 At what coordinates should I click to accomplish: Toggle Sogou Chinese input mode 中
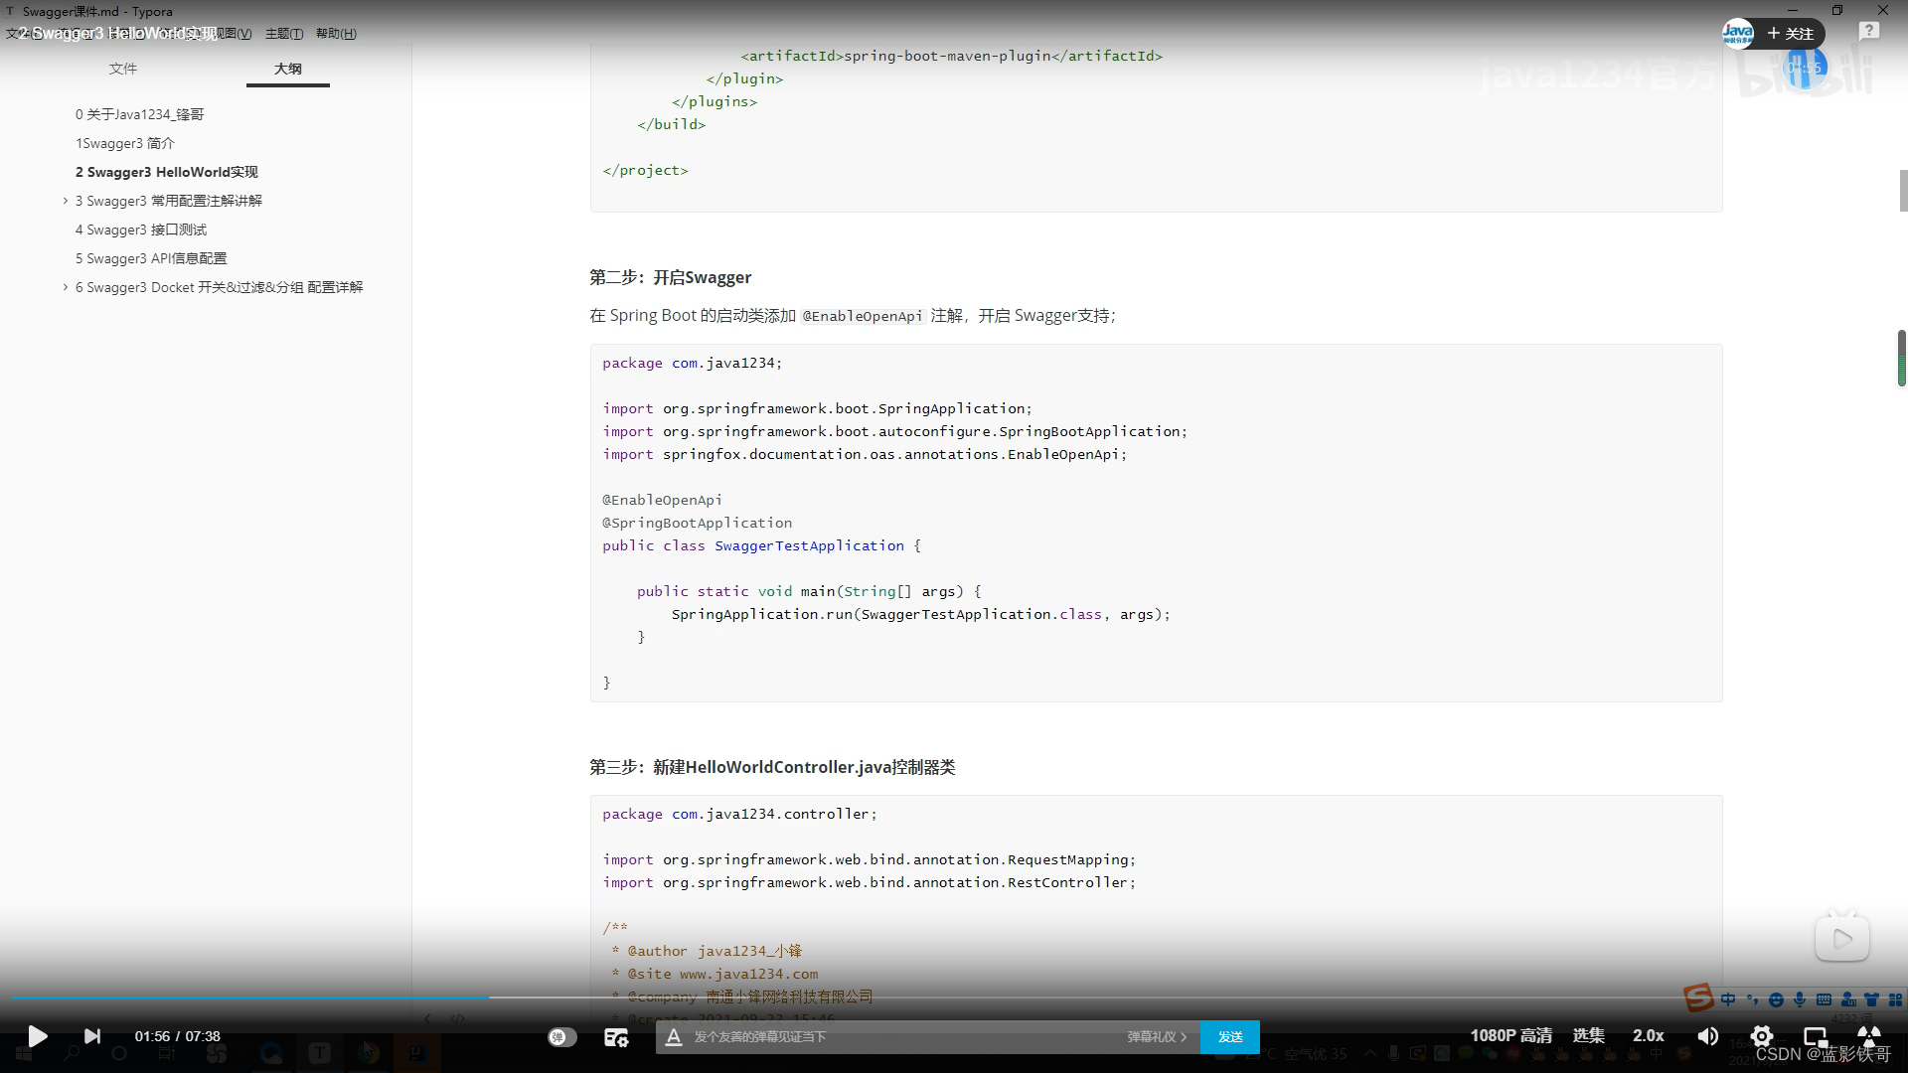click(x=1728, y=999)
